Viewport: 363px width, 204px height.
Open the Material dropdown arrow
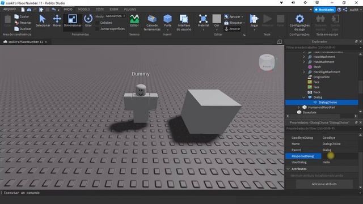point(203,30)
